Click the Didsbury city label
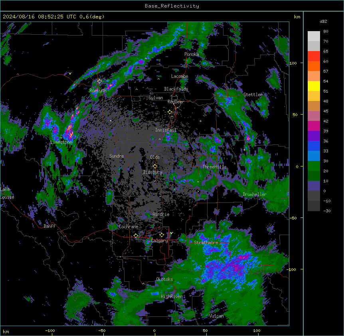Screen dimensions: 344x336 point(153,172)
